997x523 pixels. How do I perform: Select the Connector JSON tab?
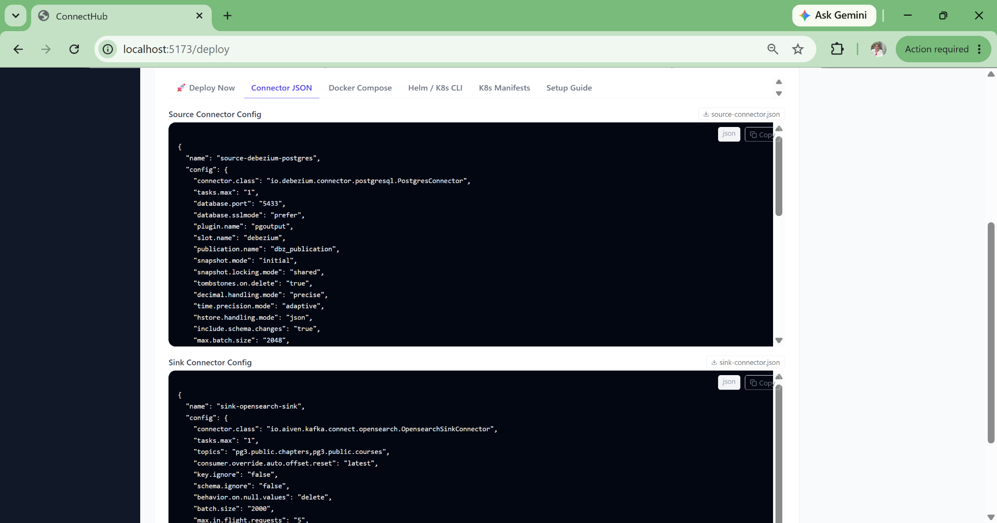[x=281, y=88]
